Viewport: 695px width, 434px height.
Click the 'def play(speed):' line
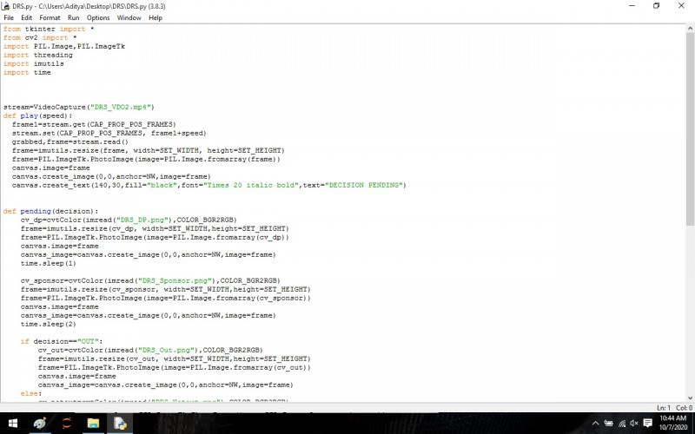click(x=37, y=115)
